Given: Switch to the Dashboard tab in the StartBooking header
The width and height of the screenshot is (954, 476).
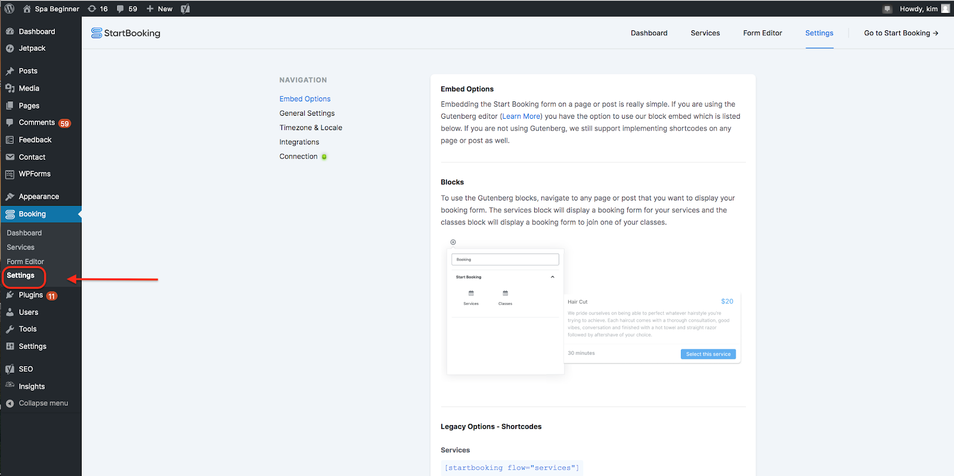Looking at the screenshot, I should [649, 33].
